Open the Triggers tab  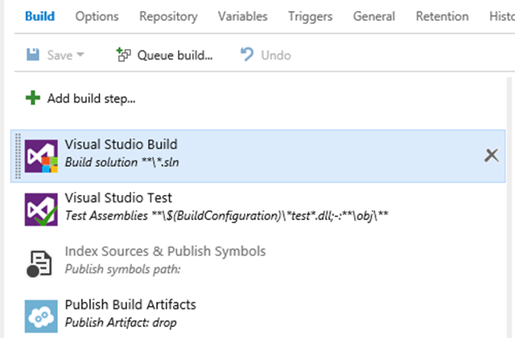pos(311,16)
